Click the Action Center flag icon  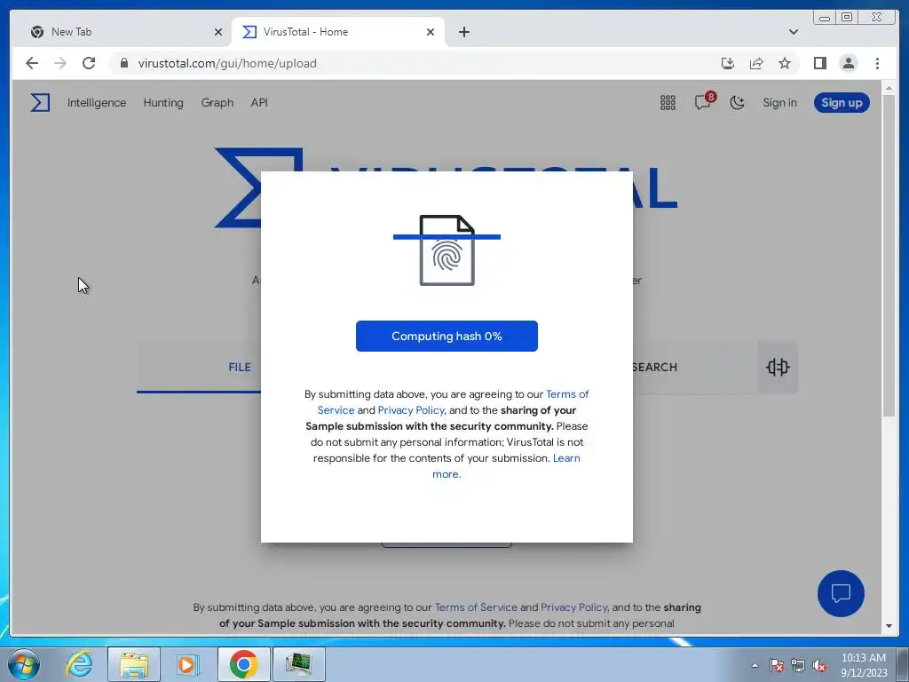tap(777, 665)
